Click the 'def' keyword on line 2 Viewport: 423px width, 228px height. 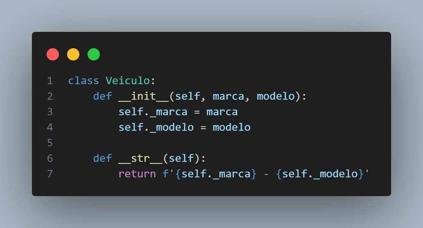[103, 96]
